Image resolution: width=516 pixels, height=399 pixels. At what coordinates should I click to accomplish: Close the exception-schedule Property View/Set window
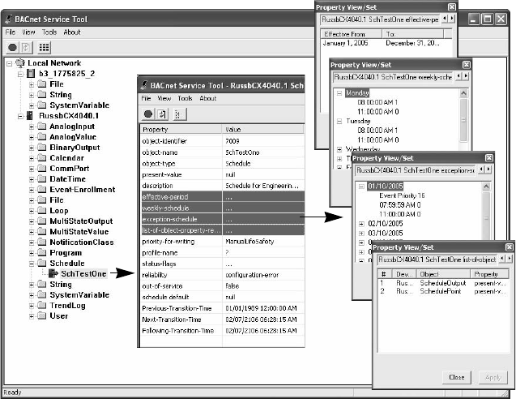point(489,158)
